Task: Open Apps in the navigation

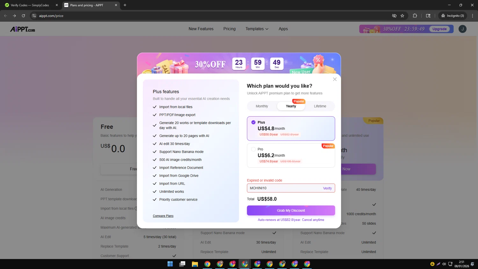Action: [283, 29]
